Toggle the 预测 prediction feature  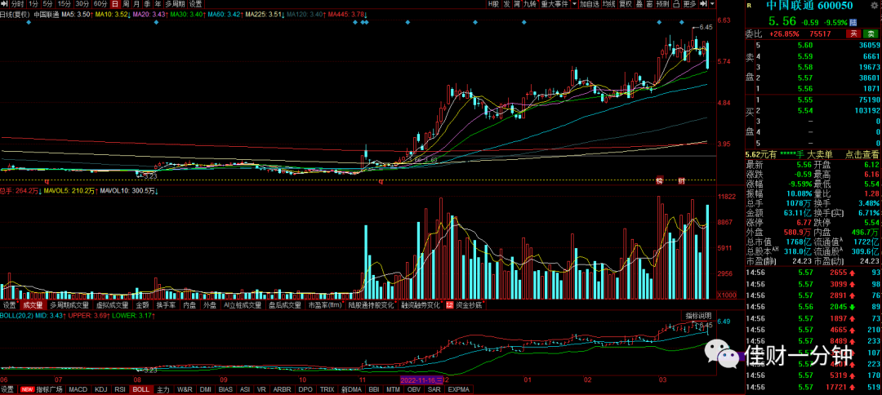[662, 4]
